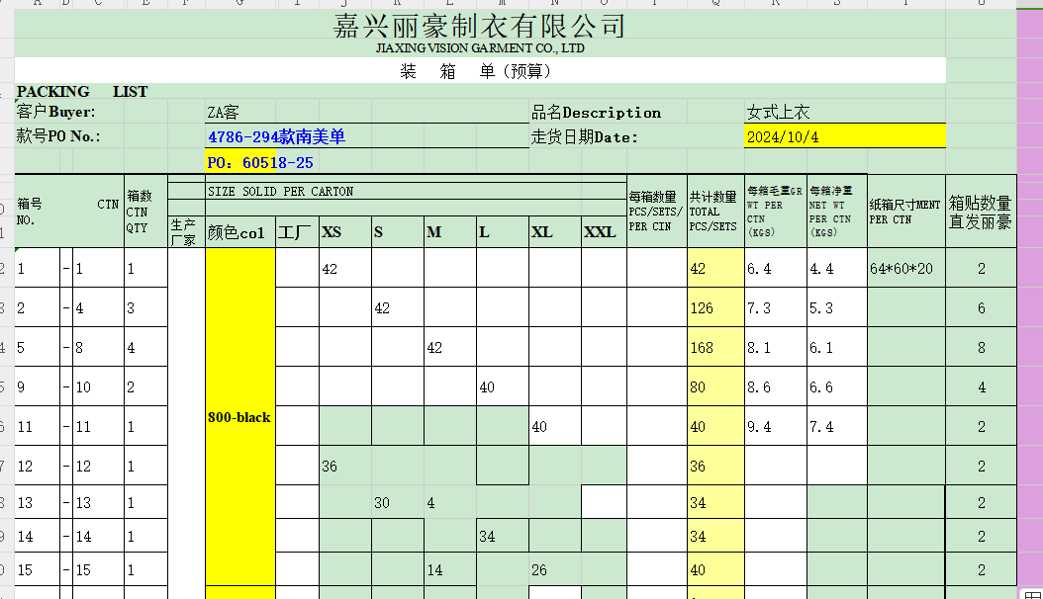Viewport: 1043px width, 599px height.
Task: Select the company title cell 嘉兴丽豪制衣有限公司
Action: tap(480, 26)
